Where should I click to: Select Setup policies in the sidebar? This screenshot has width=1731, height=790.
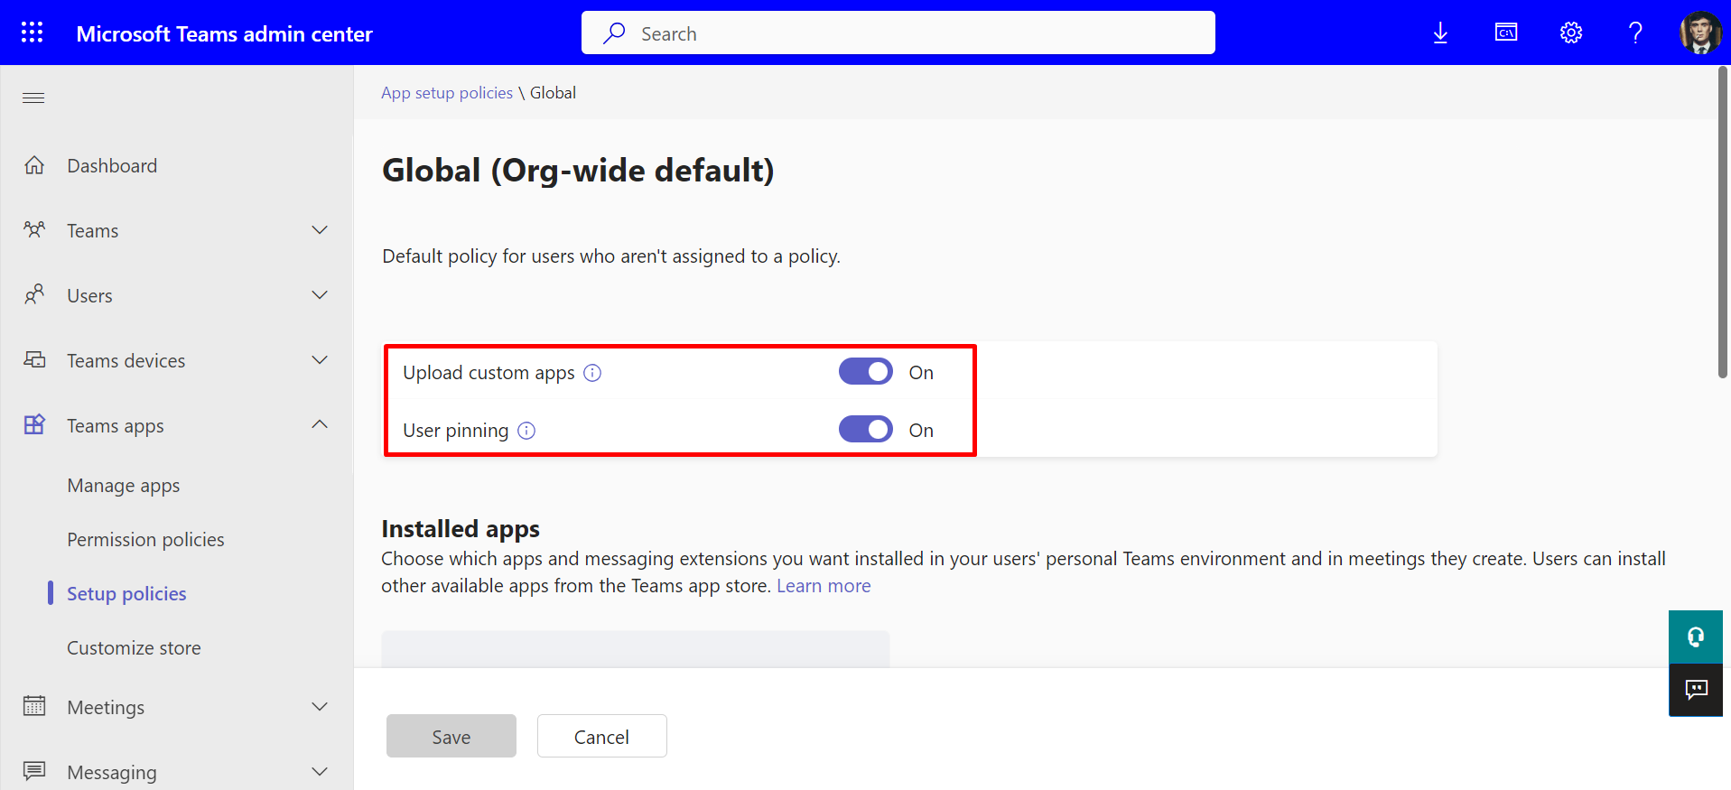coord(126,594)
